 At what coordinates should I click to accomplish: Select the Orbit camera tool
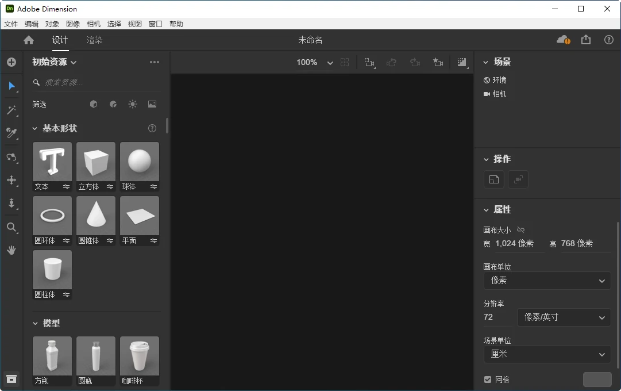point(11,157)
